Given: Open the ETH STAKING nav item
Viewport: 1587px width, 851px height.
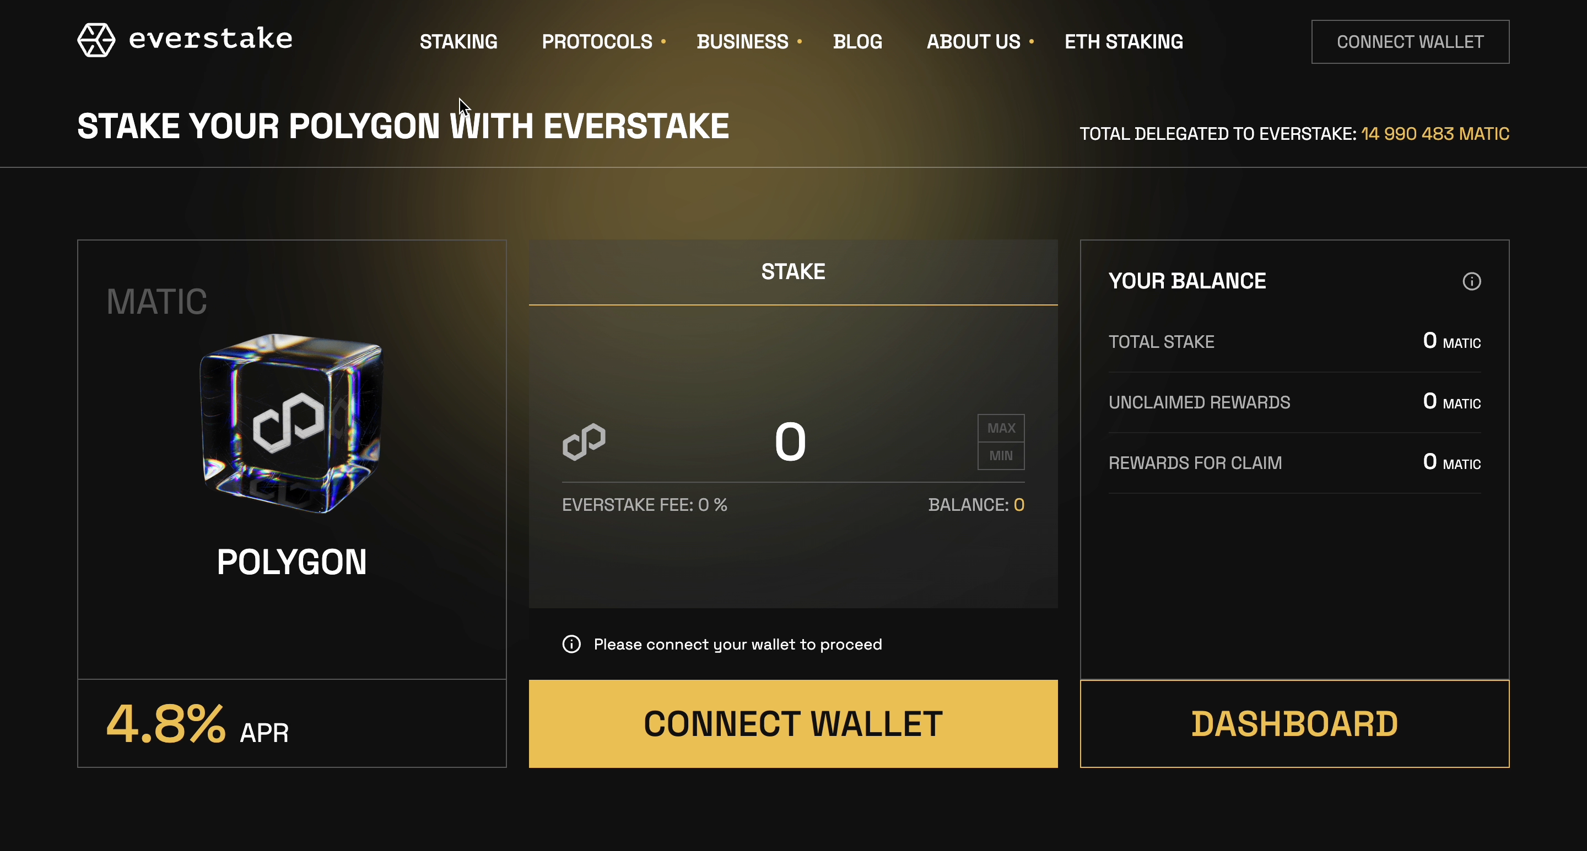Looking at the screenshot, I should (x=1123, y=41).
